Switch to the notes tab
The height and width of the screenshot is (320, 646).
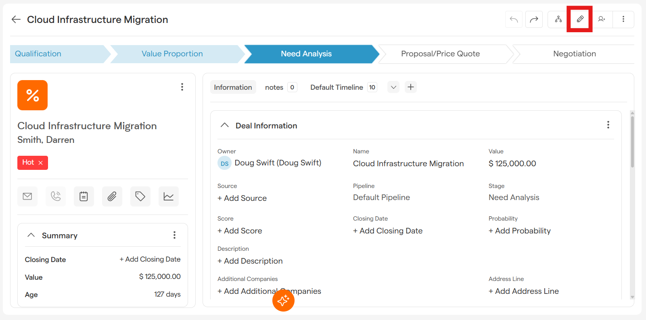[274, 87]
